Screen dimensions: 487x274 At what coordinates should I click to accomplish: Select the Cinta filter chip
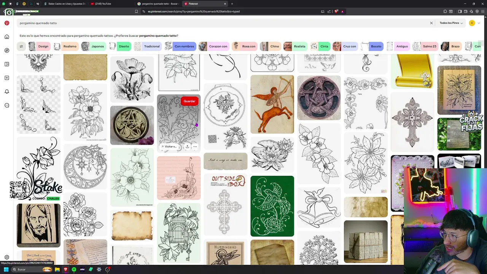tap(320, 46)
